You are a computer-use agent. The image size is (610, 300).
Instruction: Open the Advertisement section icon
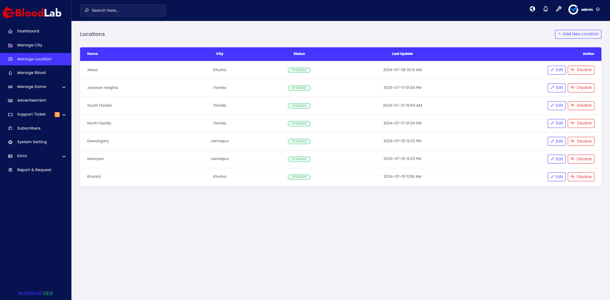coord(10,100)
